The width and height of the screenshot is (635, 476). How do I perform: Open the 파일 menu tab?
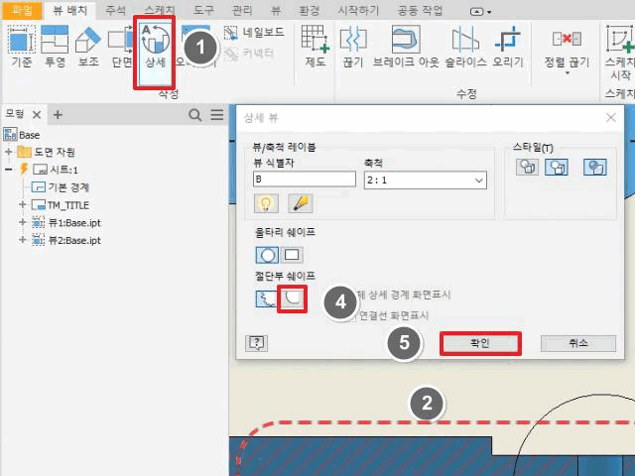(x=22, y=10)
